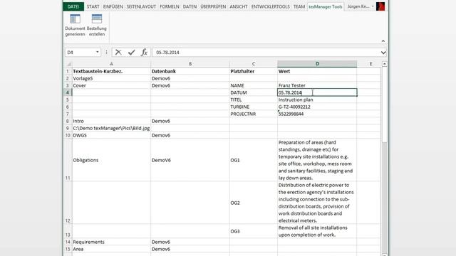Screen dimensions: 456x256
Task: Select row 1 header
Action: [68, 71]
